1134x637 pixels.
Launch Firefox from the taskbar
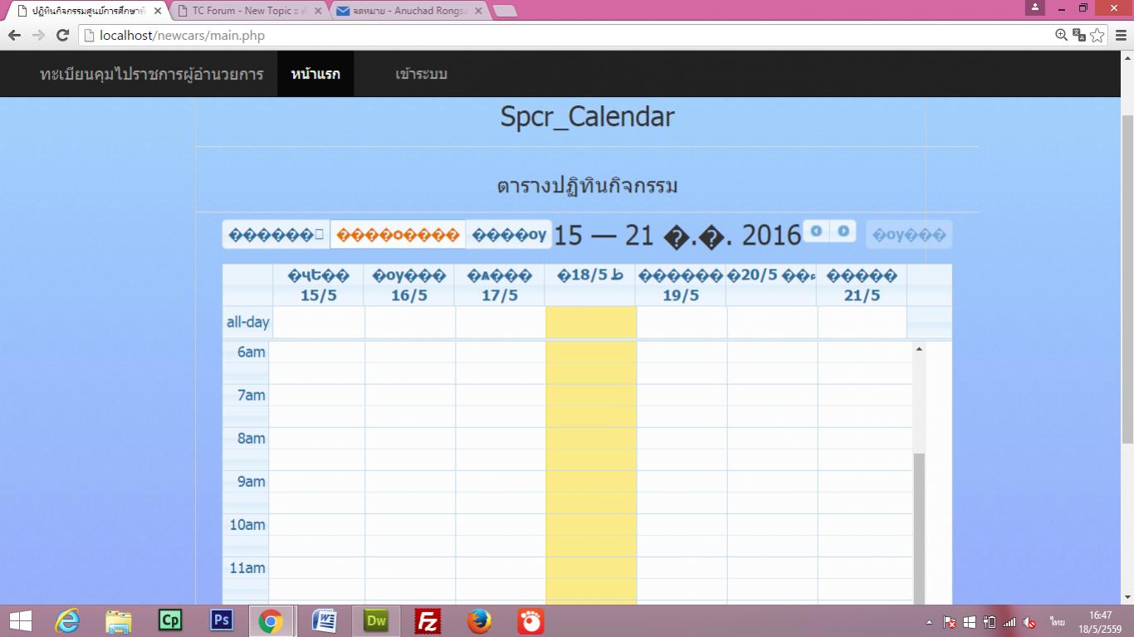pos(478,620)
